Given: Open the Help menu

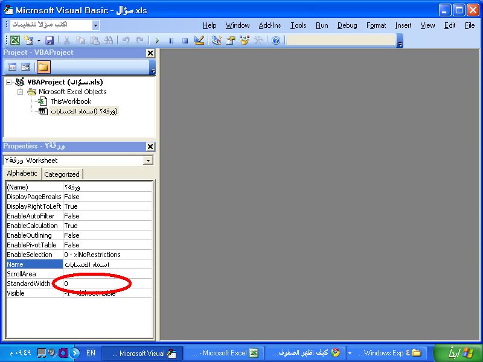Looking at the screenshot, I should click(210, 25).
